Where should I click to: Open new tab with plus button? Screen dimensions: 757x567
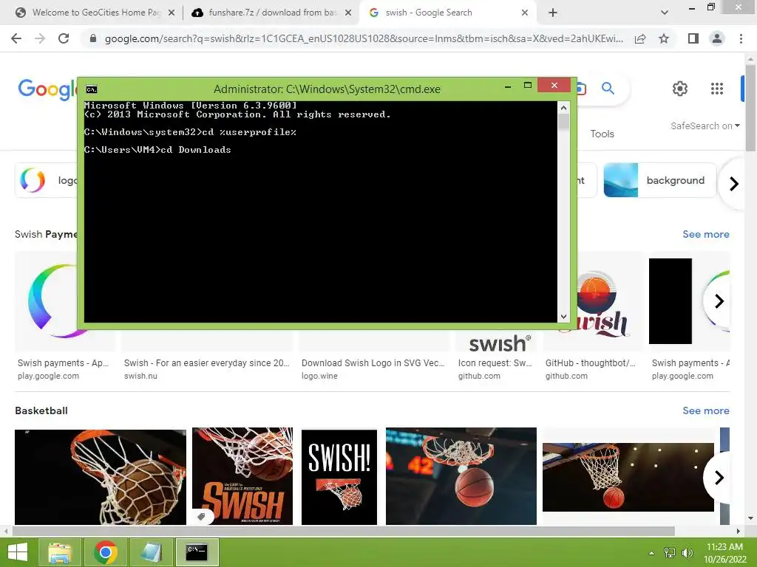pyautogui.click(x=553, y=13)
